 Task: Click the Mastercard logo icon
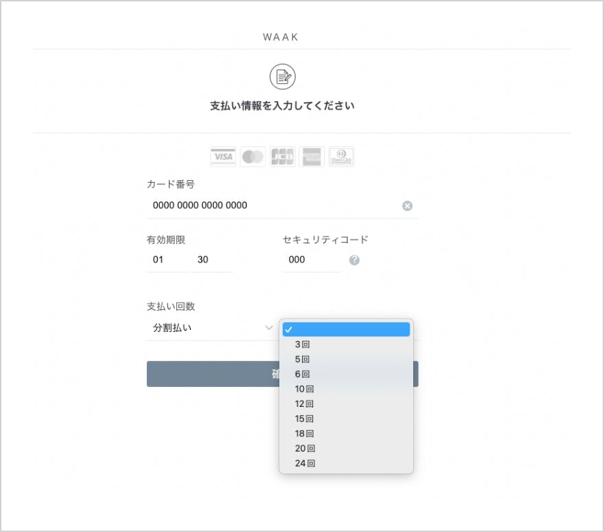(253, 157)
